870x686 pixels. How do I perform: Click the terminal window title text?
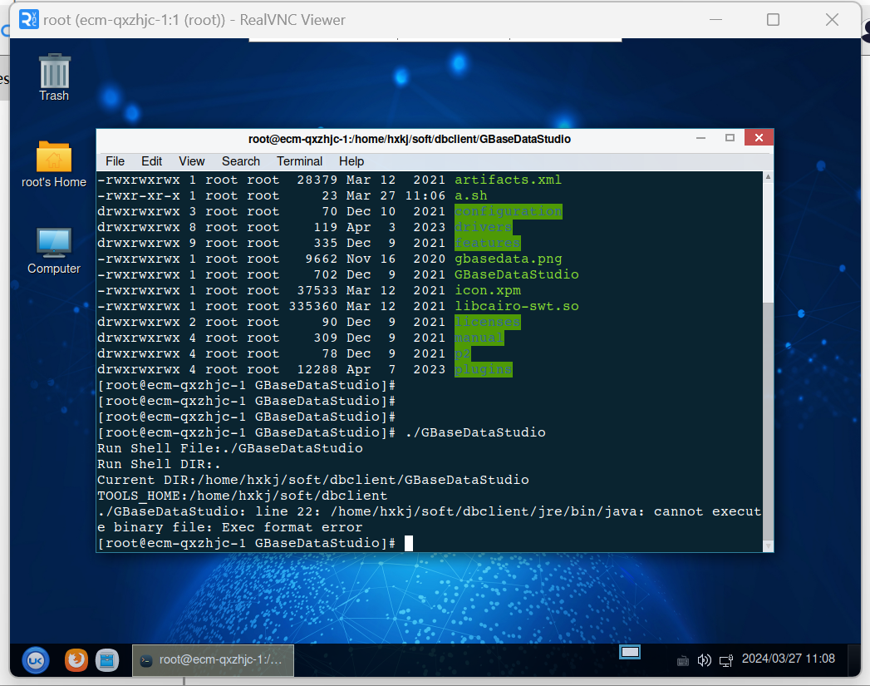coord(409,139)
